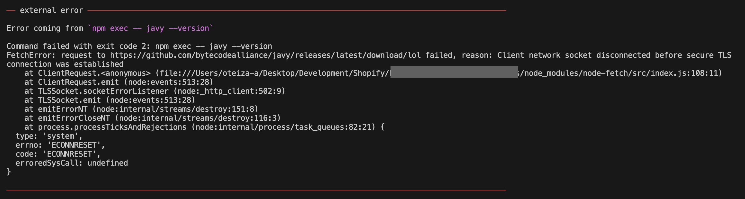This screenshot has height=199, width=745.
Task: Open the node-fetch index.js file path
Action: pos(619,73)
